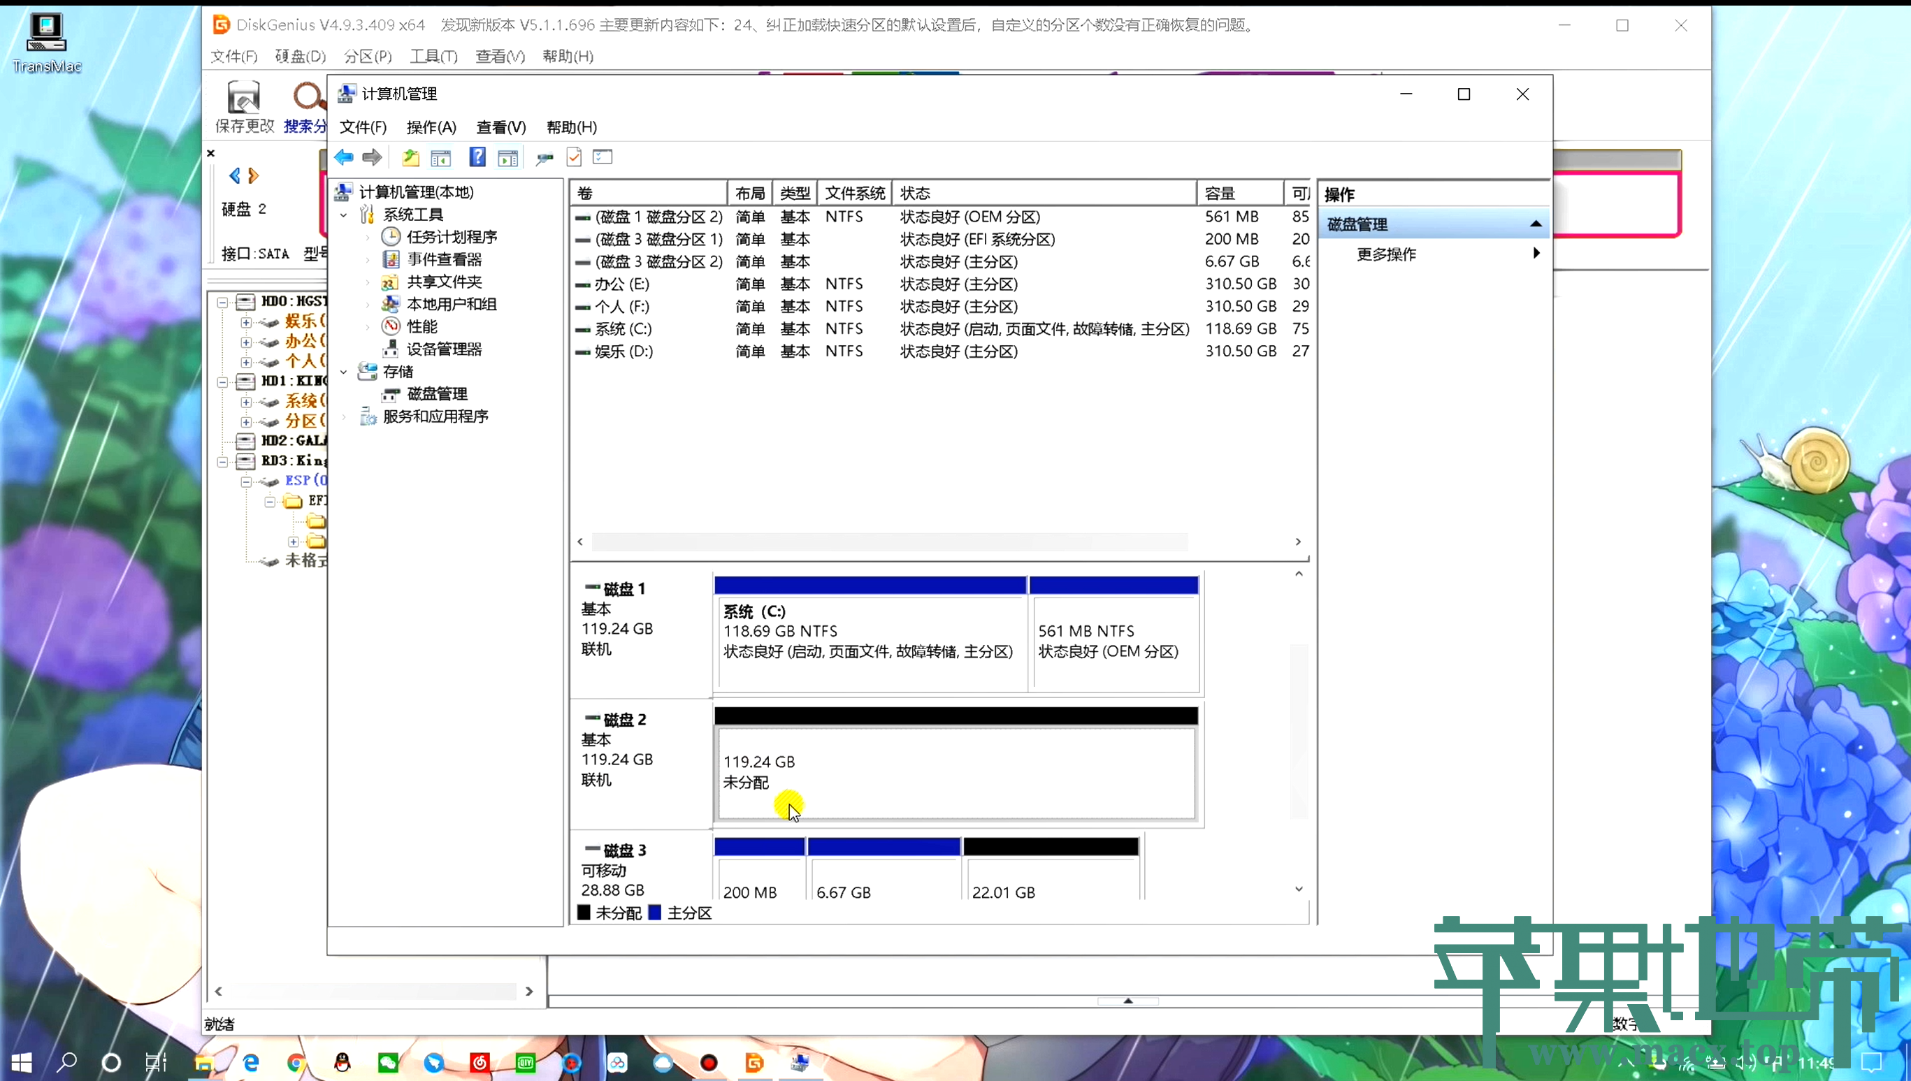This screenshot has height=1081, width=1911.
Task: Select 磁盘 2 unallocated 119.24 GB region
Action: (956, 772)
